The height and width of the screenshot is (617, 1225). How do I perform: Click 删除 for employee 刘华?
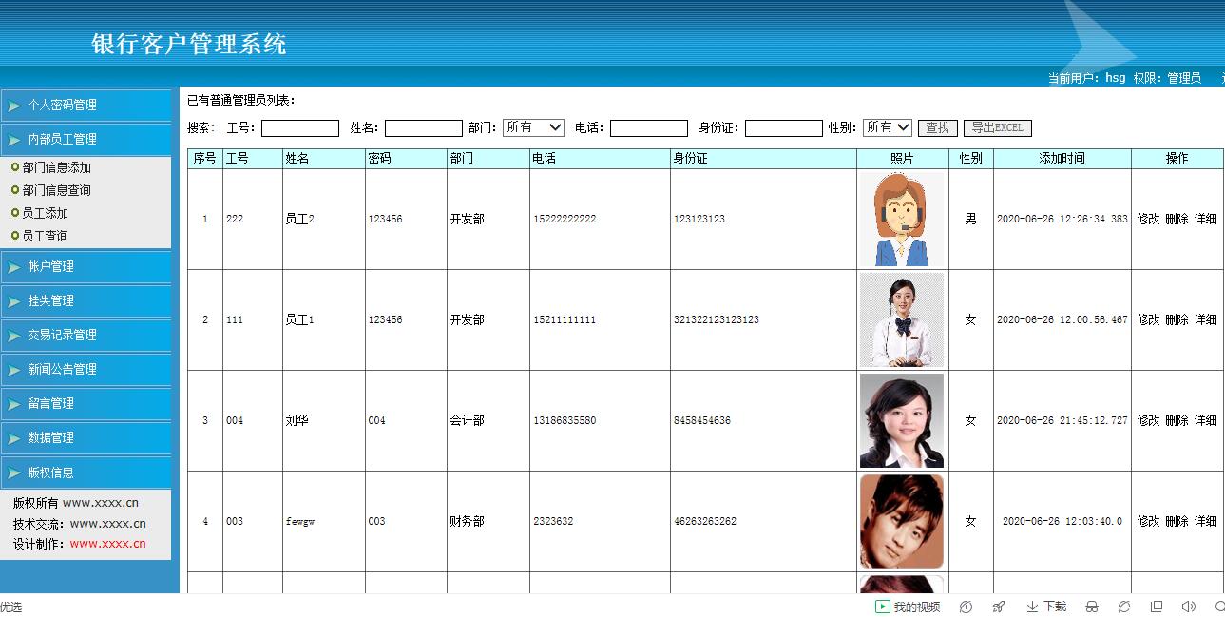tap(1177, 420)
